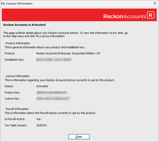The width and height of the screenshot is (159, 142).
Task: Click the intro paragraph 'This page outlines details'
Action: tap(65, 35)
